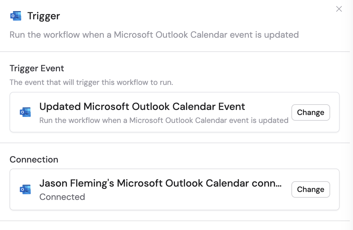Click the Trigger Event section heading
Image resolution: width=353 pixels, height=230 pixels.
(37, 68)
